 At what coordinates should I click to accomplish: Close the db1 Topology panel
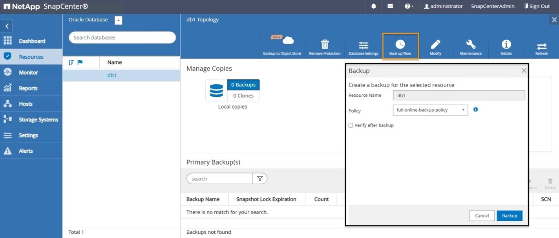coord(554,20)
